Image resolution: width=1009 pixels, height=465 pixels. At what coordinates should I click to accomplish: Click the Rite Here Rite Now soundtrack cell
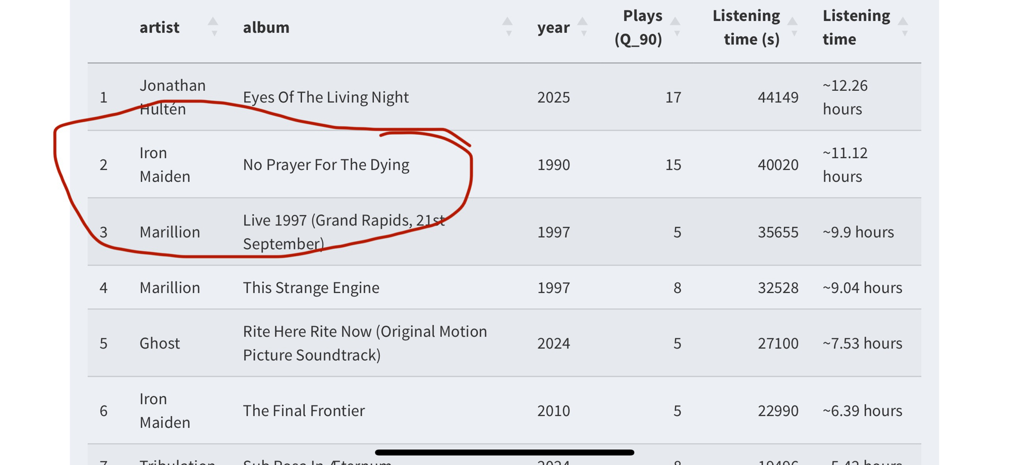coord(365,343)
